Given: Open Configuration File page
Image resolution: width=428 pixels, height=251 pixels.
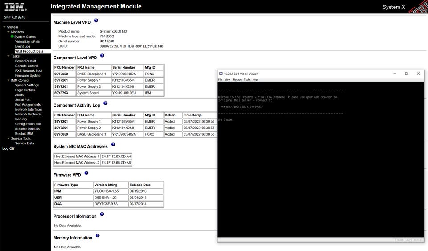Looking at the screenshot, I should tap(28, 124).
